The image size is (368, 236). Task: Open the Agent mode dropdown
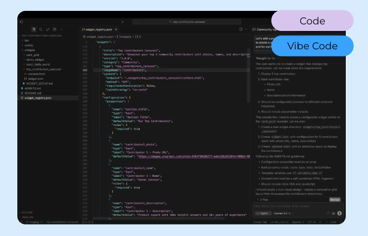[263, 213]
